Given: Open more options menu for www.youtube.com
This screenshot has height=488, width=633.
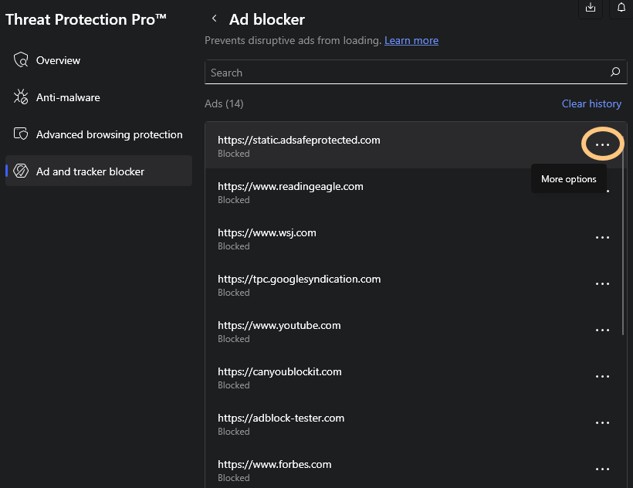Looking at the screenshot, I should coord(602,330).
